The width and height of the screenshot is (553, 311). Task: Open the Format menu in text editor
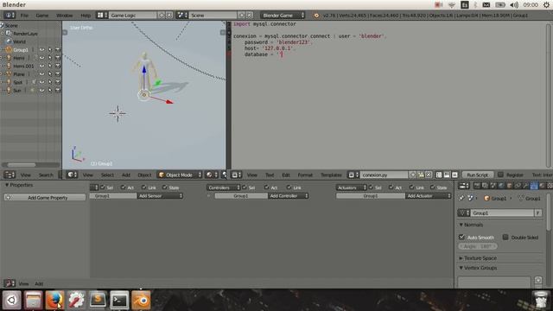(x=305, y=175)
